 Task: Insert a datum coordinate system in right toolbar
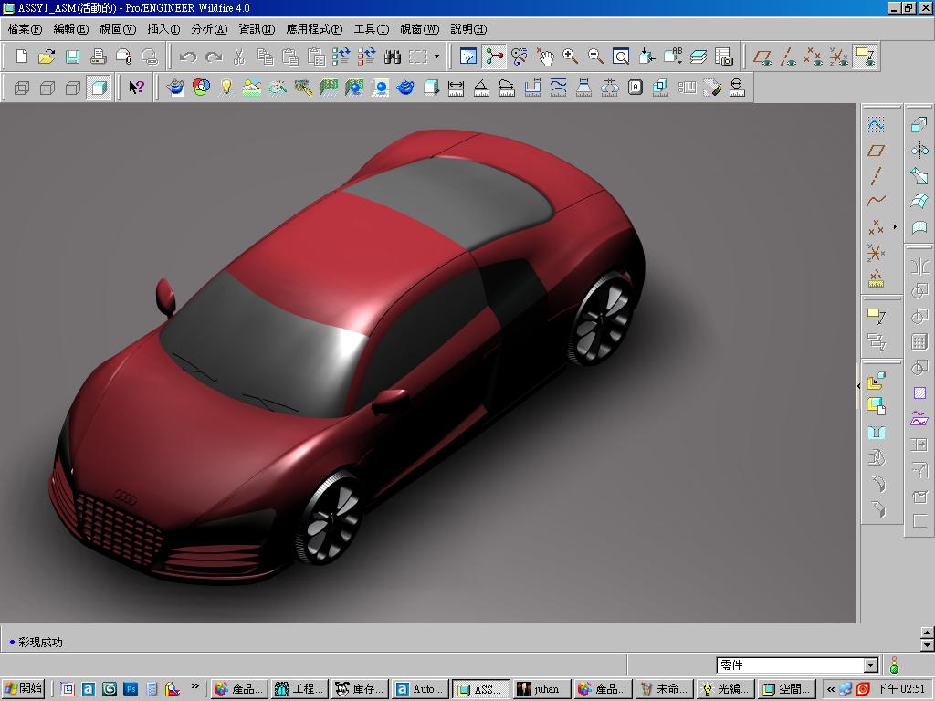[876, 252]
